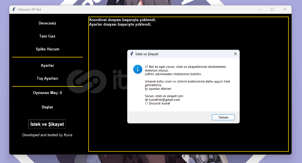Click the İstek ve Şikayet dialog title
Viewport: 302px width, 163px height.
pos(147,54)
